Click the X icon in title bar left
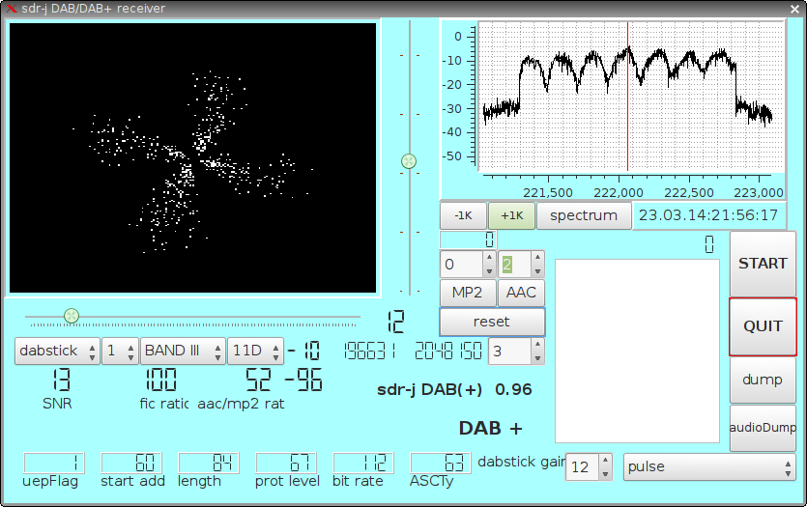The image size is (807, 507). point(11,9)
